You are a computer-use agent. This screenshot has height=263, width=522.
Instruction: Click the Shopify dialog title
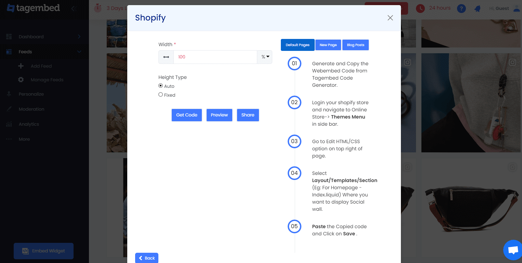point(150,18)
